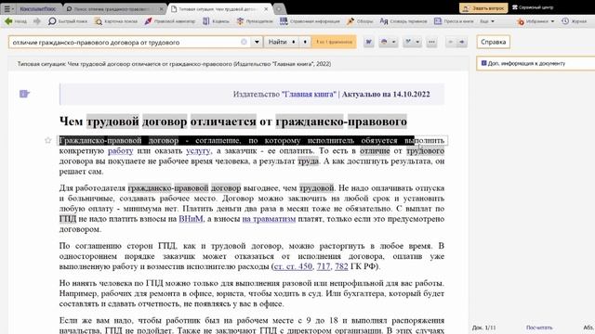Viewport: 595px width, 334px height.
Task: Switch to the КонсультантПлюс home tab
Action: (38, 8)
